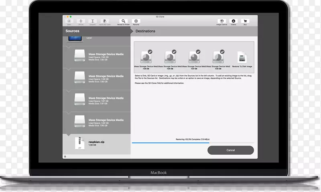
Task: Select the Local source at list top
Action: (96, 37)
